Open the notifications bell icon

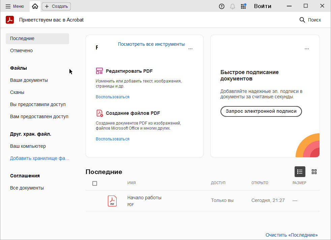pyautogui.click(x=232, y=6)
